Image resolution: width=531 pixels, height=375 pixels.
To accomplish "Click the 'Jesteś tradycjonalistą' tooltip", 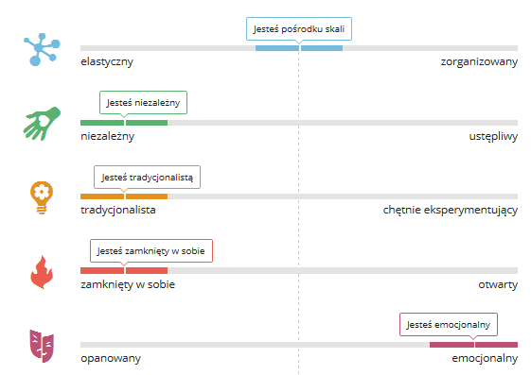I will click(x=147, y=177).
